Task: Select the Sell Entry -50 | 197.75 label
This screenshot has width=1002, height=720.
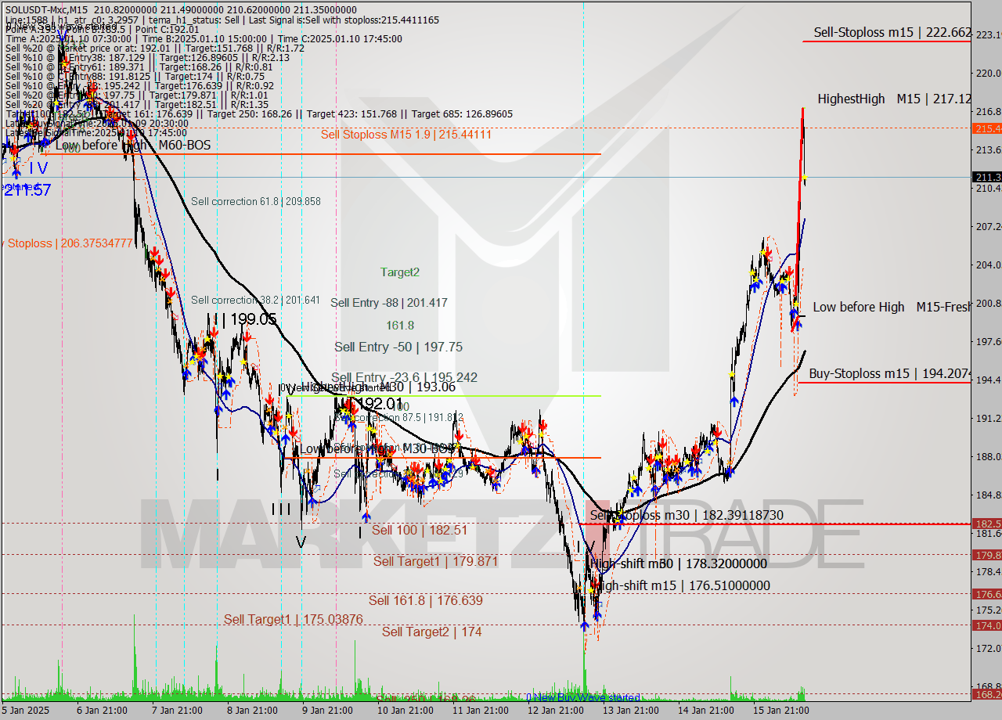Action: click(398, 347)
